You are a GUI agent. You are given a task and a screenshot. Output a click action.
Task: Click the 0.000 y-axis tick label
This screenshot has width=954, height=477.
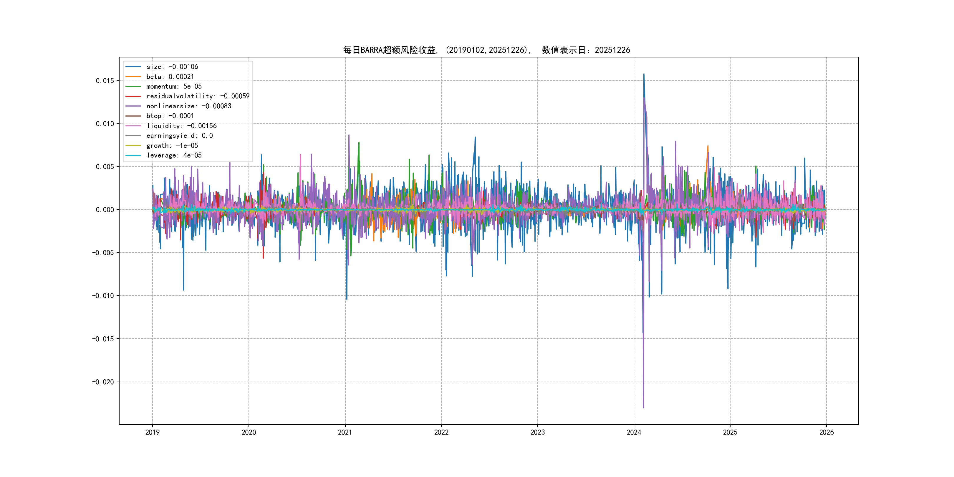[x=105, y=210]
